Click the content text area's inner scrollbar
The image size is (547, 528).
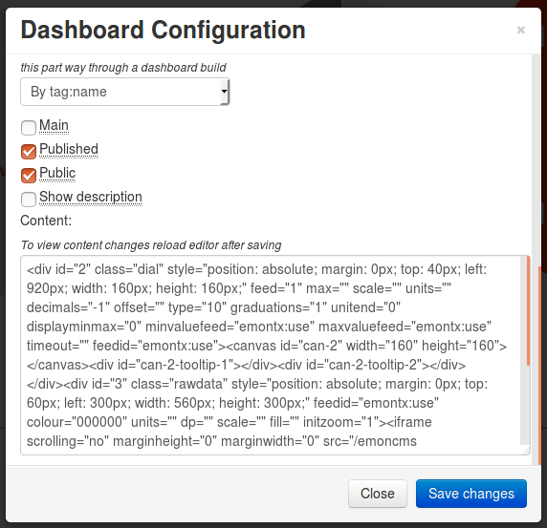[524, 351]
